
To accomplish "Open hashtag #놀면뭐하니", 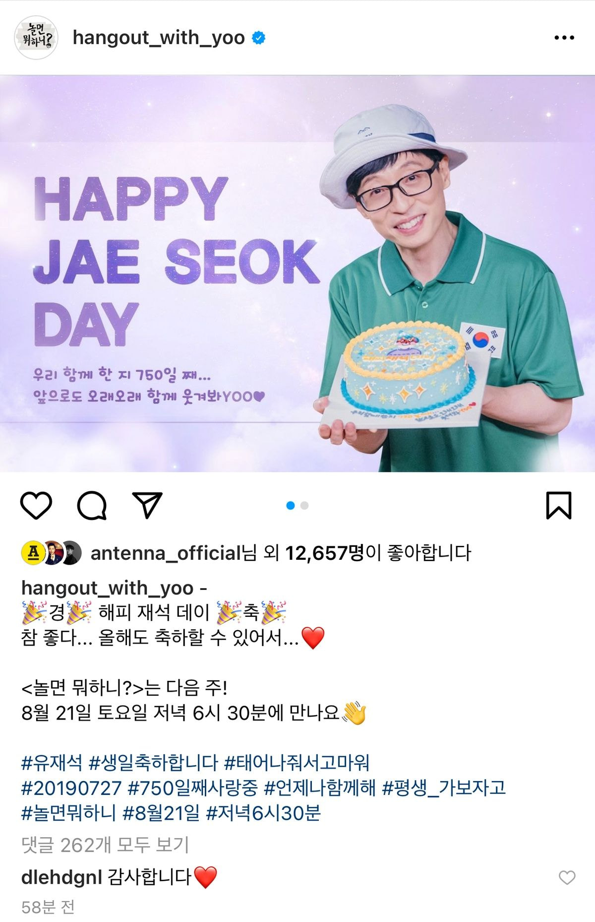I will pyautogui.click(x=68, y=813).
